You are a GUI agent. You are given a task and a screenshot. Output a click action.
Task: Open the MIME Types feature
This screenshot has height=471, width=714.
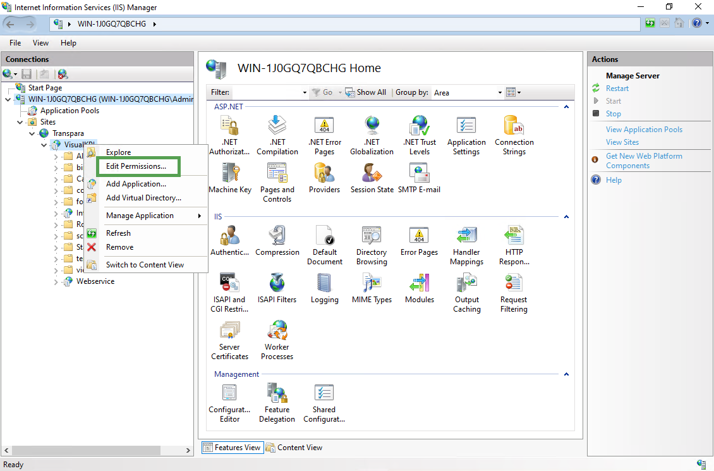372,288
